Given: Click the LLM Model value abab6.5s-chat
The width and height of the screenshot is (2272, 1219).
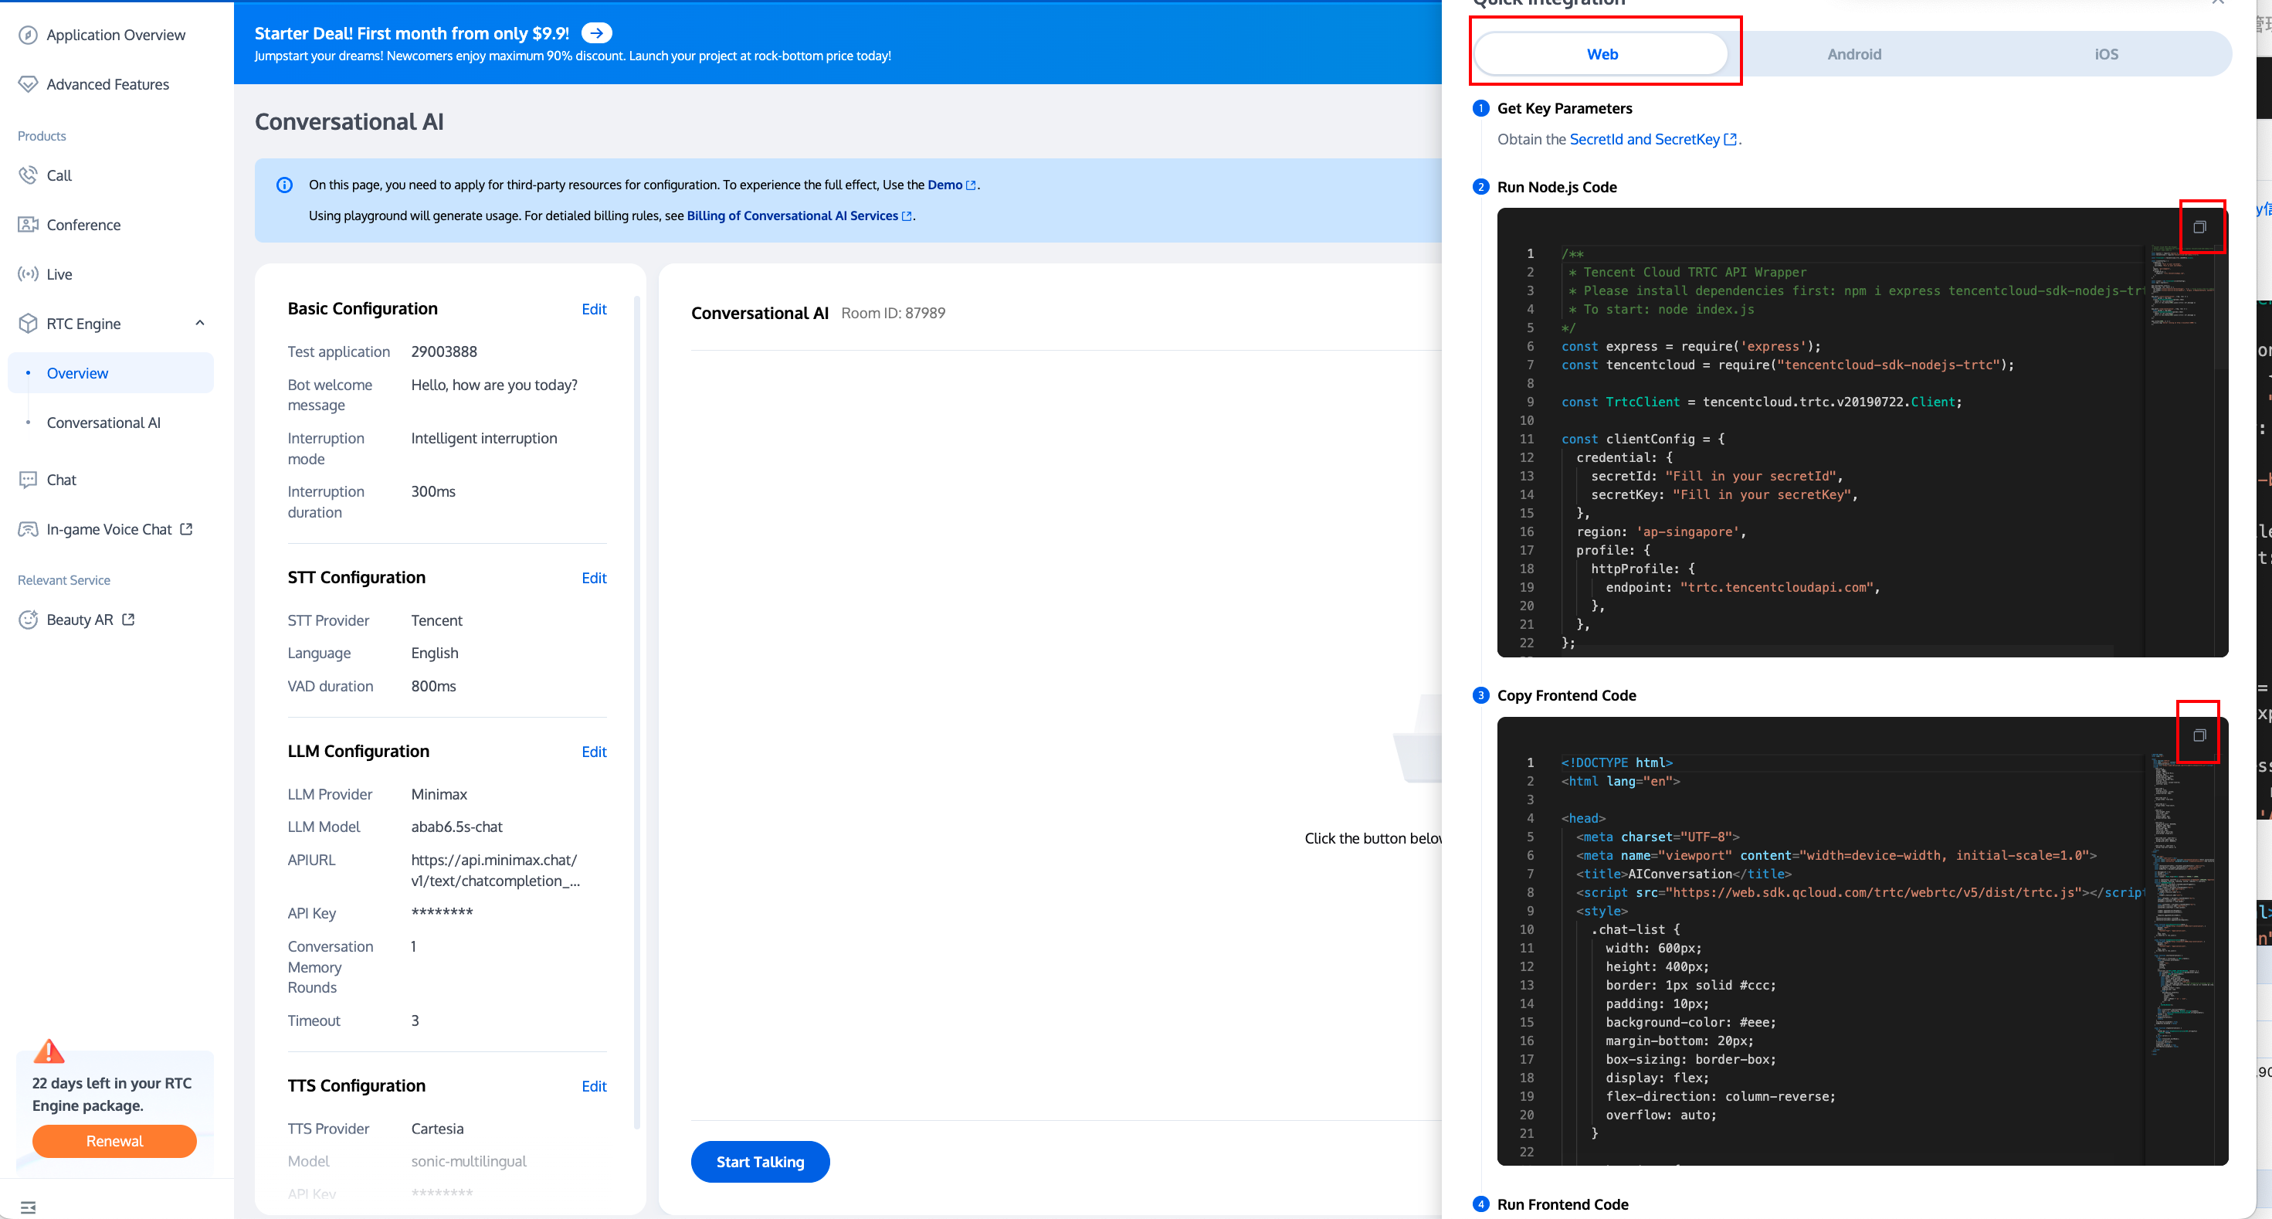Looking at the screenshot, I should click(457, 827).
